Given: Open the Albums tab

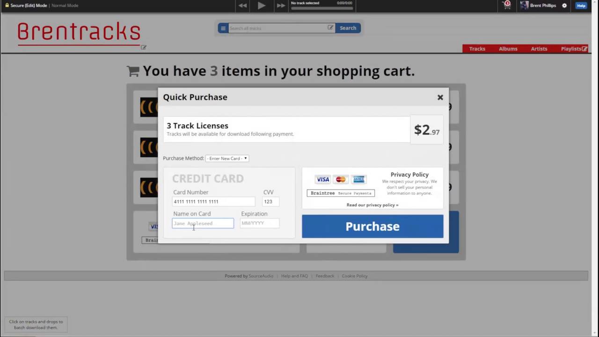Looking at the screenshot, I should [x=508, y=49].
